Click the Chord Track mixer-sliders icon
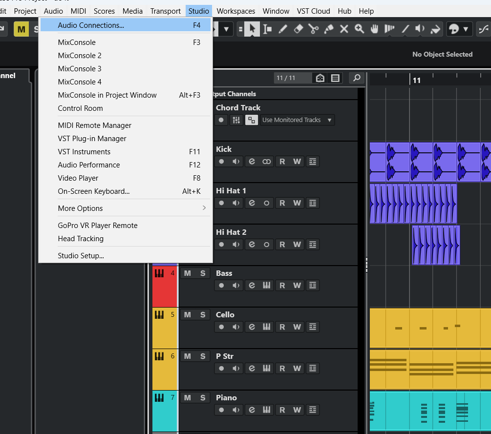This screenshot has height=434, width=491. pyautogui.click(x=236, y=120)
